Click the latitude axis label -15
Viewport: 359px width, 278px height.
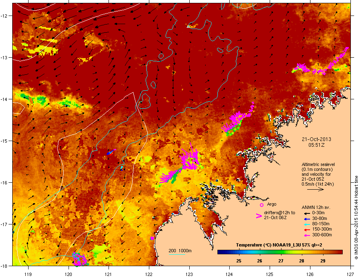pyautogui.click(x=4, y=141)
